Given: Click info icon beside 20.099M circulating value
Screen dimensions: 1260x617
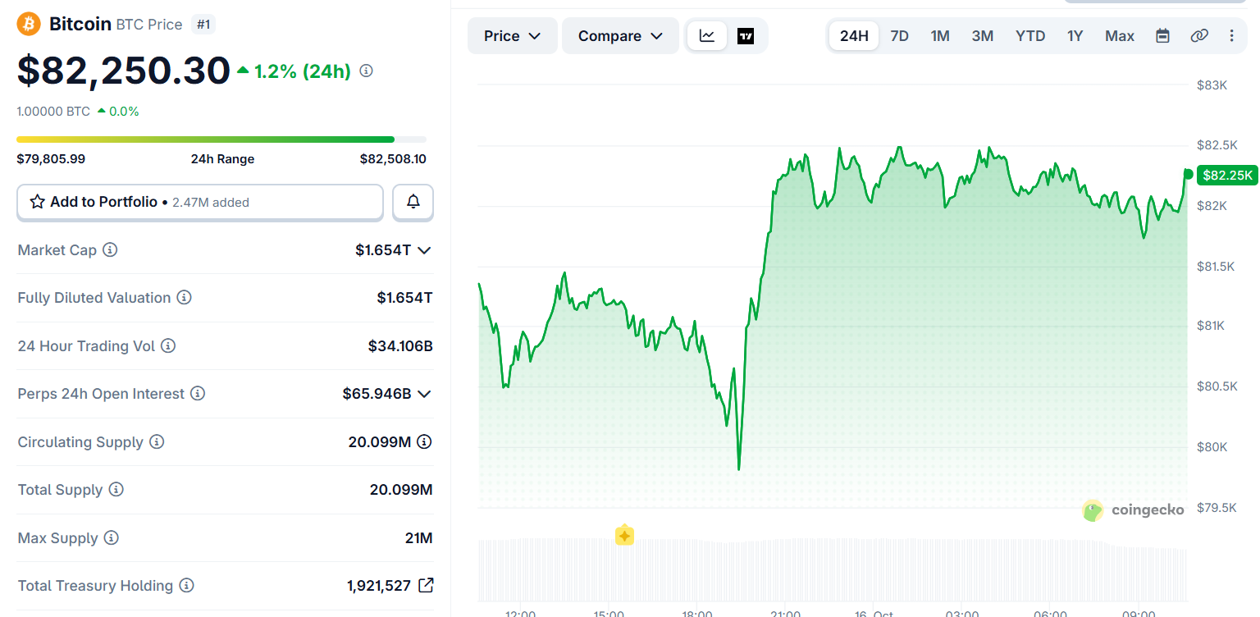Looking at the screenshot, I should pyautogui.click(x=424, y=442).
